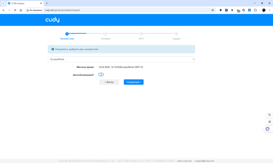273x163 pixels.
Task: Open the Europe/Minsk timezone dropdown
Action: tap(121, 59)
